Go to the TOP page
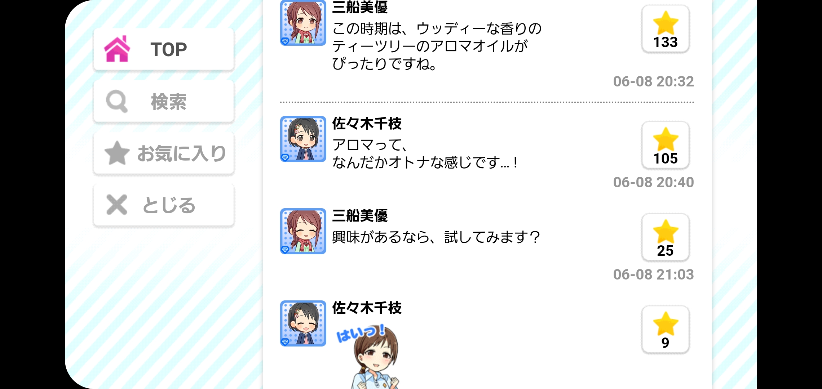822x389 pixels. pos(164,49)
